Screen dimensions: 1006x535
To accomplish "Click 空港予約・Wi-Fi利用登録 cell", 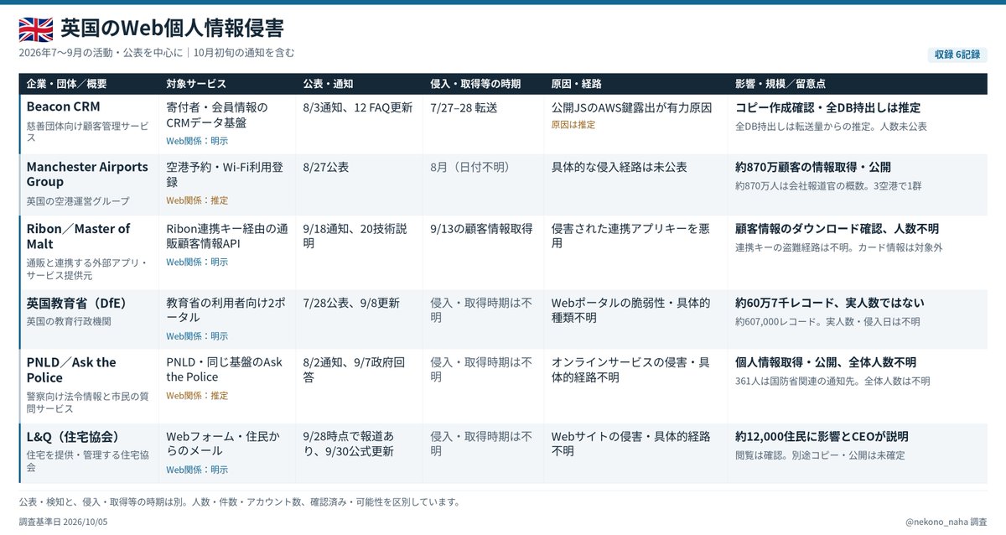I will (x=225, y=174).
